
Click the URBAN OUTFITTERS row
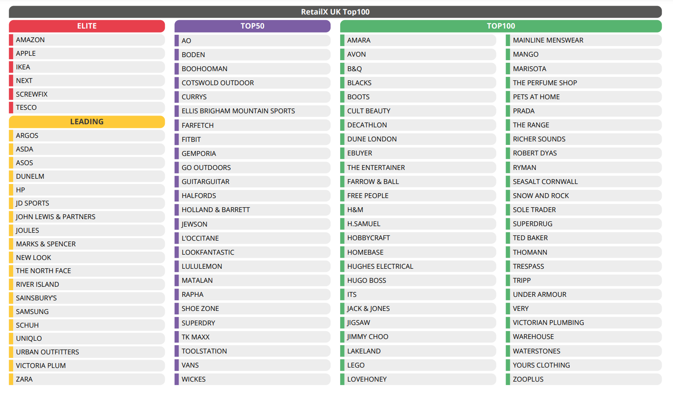point(47,352)
